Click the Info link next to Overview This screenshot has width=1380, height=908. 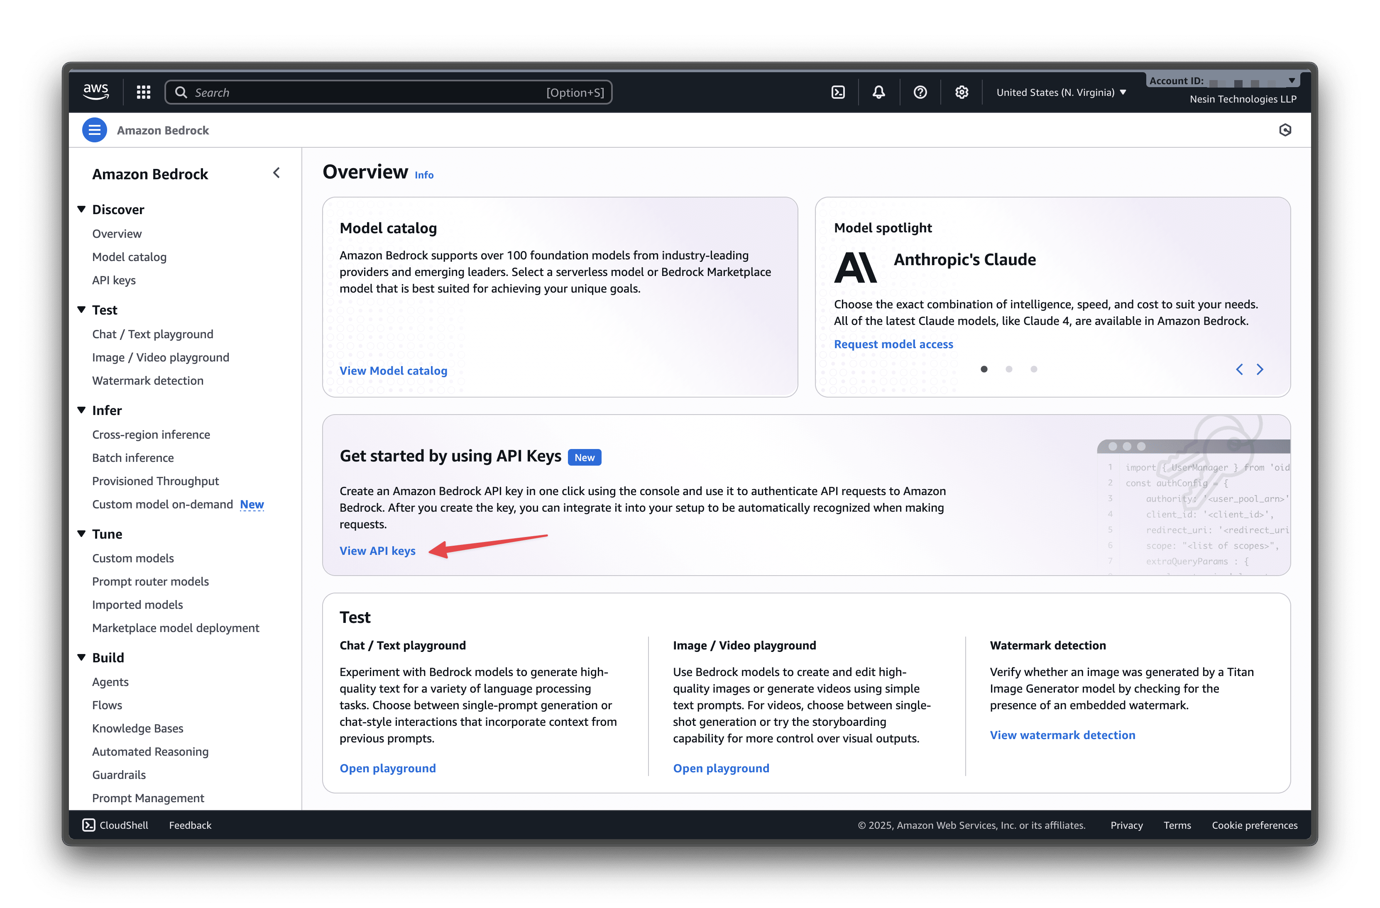pyautogui.click(x=424, y=175)
